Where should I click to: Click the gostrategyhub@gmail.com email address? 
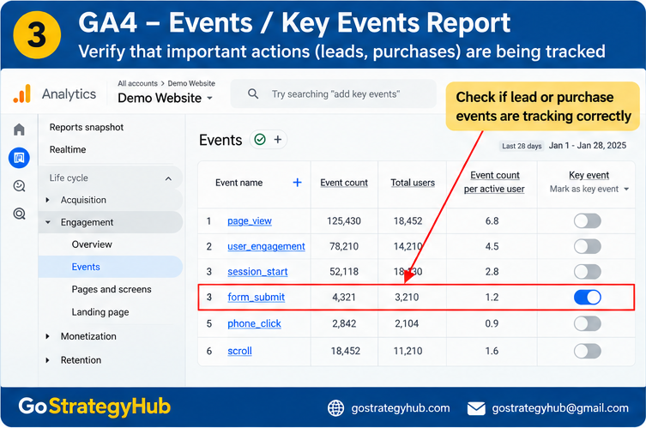[x=560, y=408]
